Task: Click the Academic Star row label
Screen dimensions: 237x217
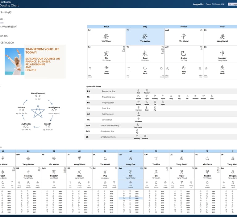Action: 107,131
